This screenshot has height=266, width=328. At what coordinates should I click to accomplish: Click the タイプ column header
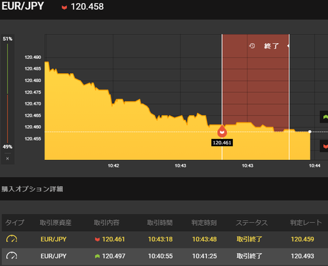[14, 222]
